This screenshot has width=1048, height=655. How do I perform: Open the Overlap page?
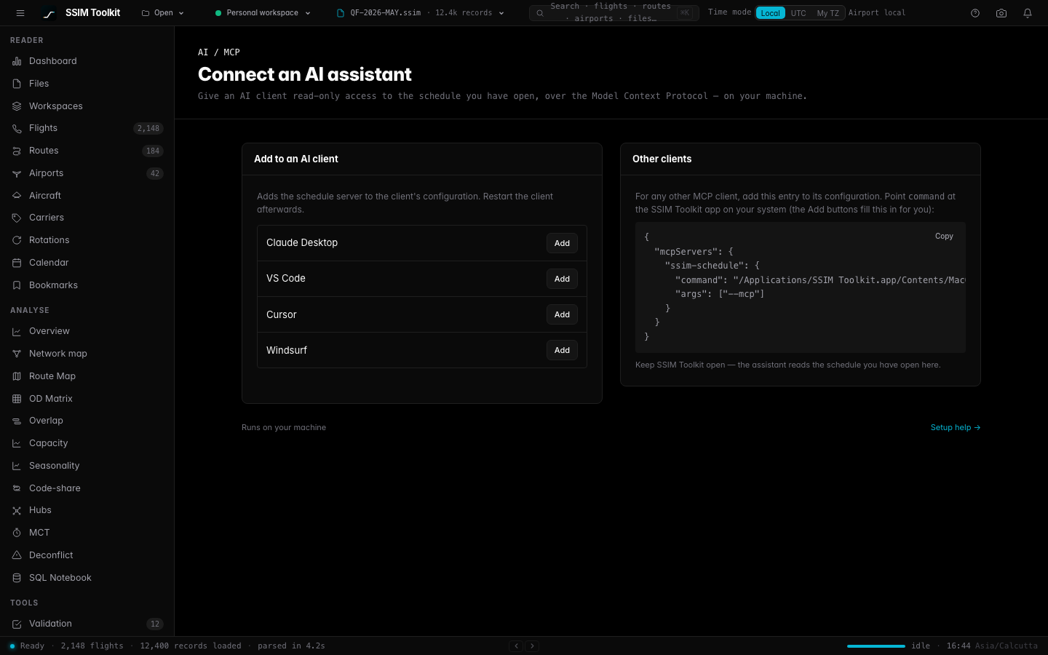pyautogui.click(x=87, y=421)
